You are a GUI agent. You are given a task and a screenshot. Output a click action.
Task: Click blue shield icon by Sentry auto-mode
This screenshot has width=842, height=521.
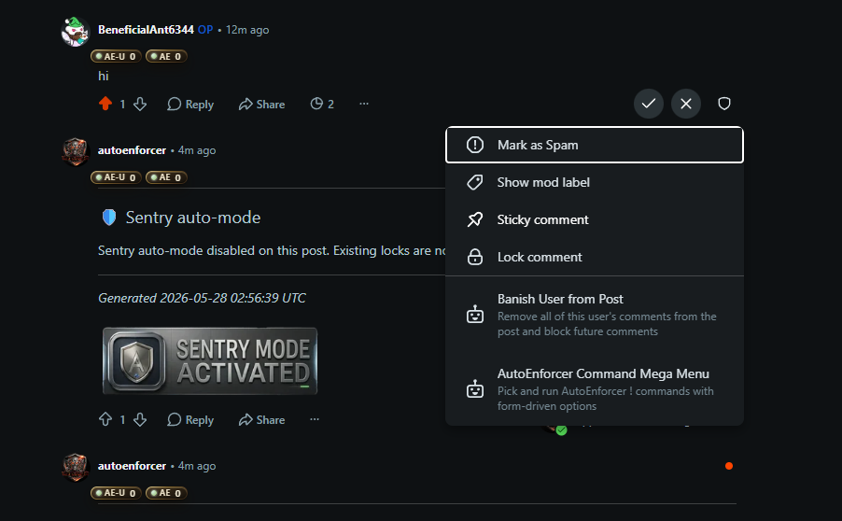pyautogui.click(x=109, y=218)
